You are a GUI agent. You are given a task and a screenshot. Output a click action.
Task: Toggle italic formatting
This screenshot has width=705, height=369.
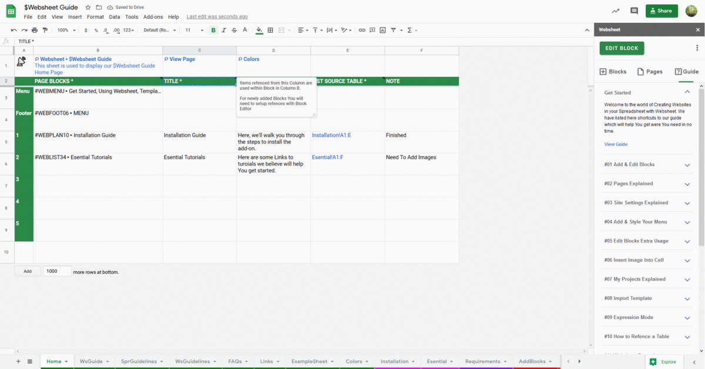point(224,30)
